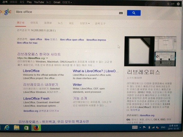Viewport: 183px width, 137px height.
Task: Open the touch keyboard in system tray
Action: pos(135,127)
